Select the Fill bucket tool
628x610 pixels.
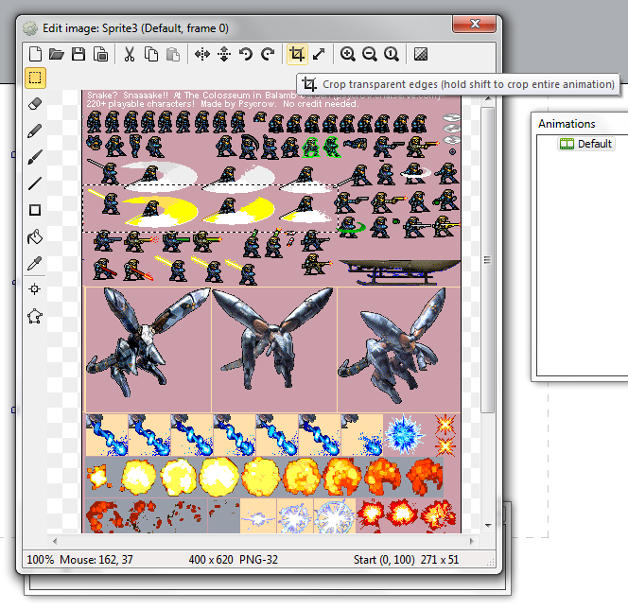(35, 236)
